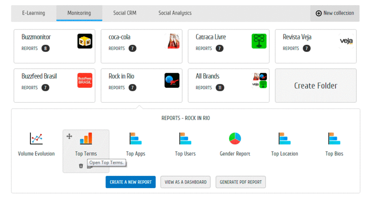Delete Top Terms using trash icon

coord(81,166)
